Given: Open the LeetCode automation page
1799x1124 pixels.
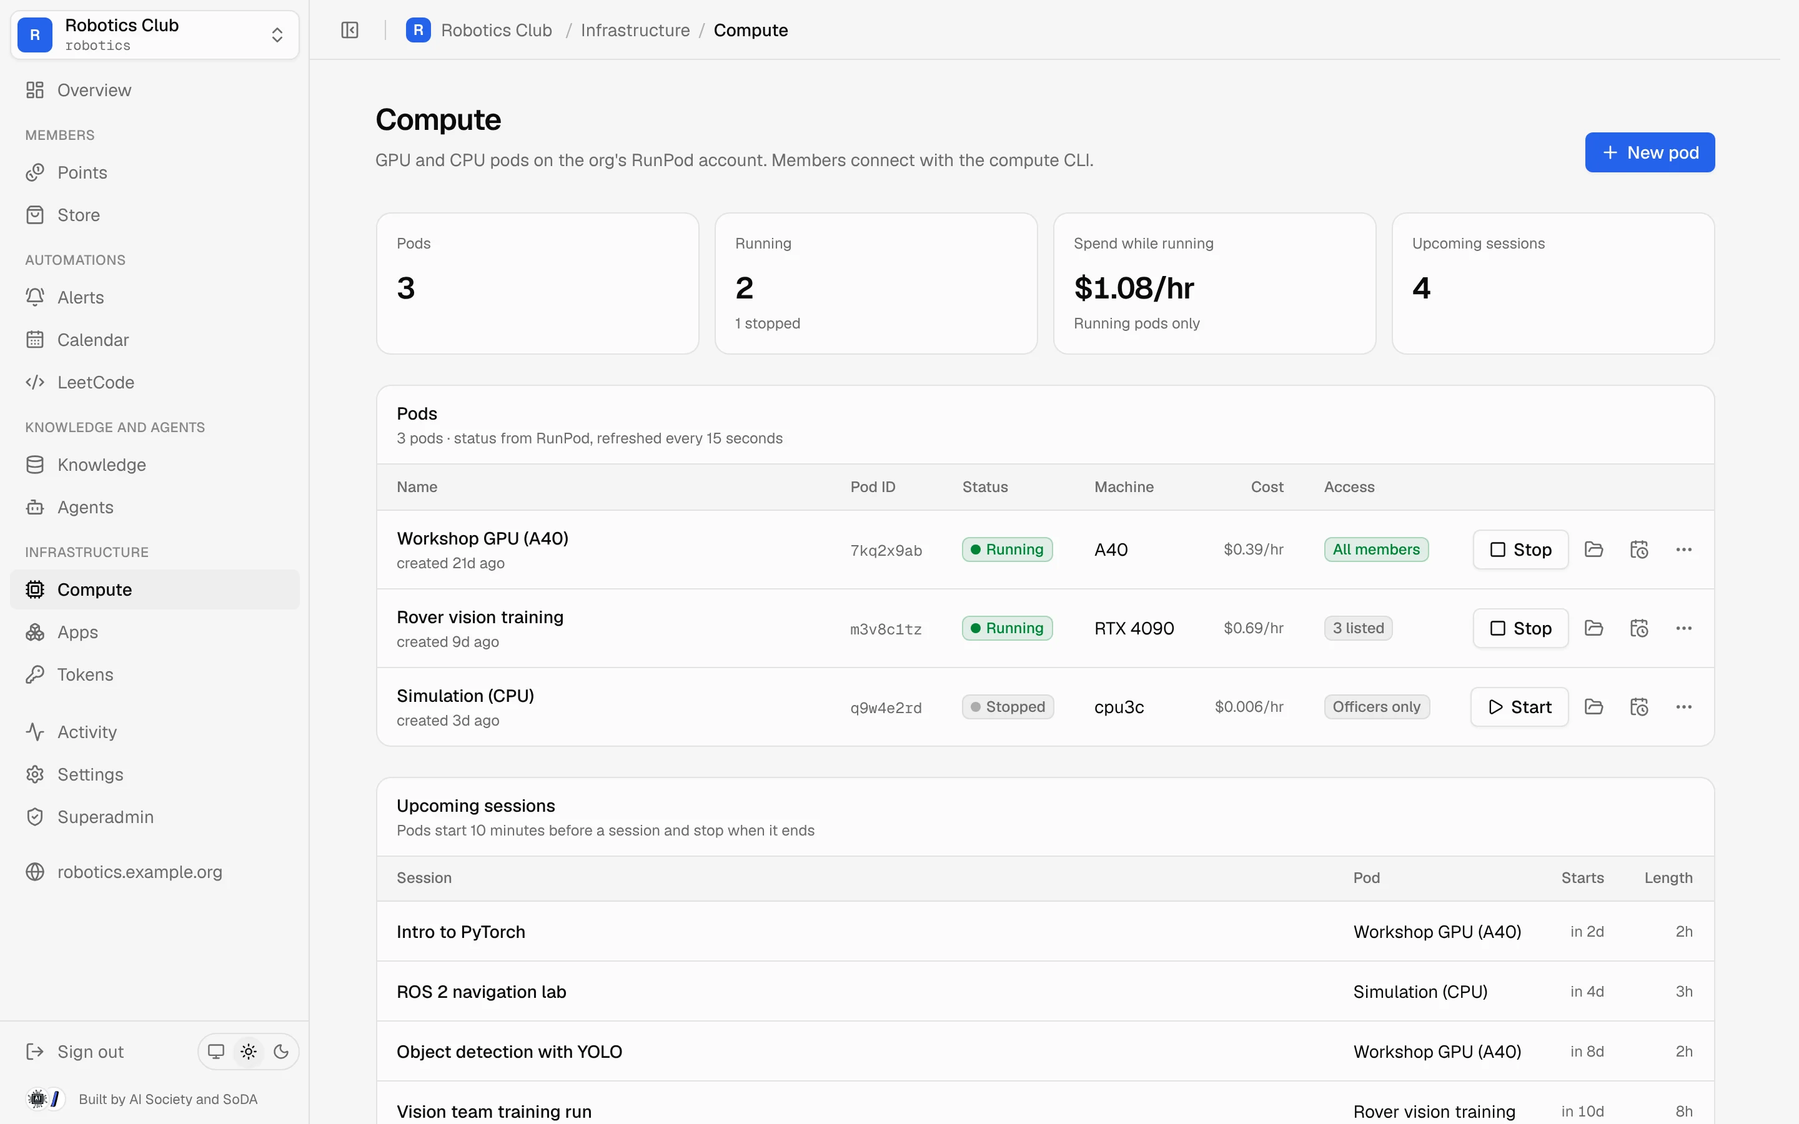Looking at the screenshot, I should click(155, 382).
